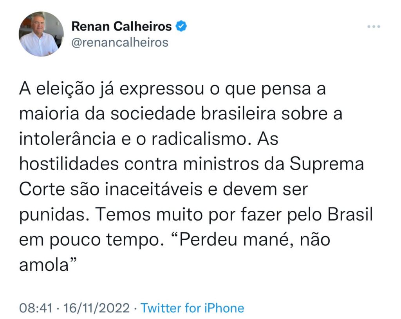Screen dimensions: 401x319
Task: Open Renan Calheiros profile picture
Action: [x=41, y=34]
